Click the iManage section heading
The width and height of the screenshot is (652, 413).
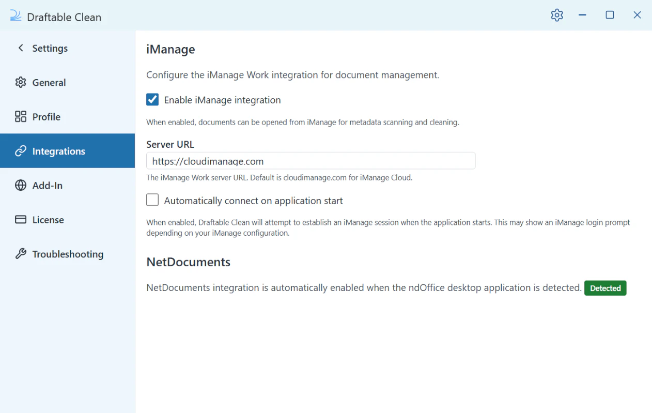pyautogui.click(x=170, y=50)
